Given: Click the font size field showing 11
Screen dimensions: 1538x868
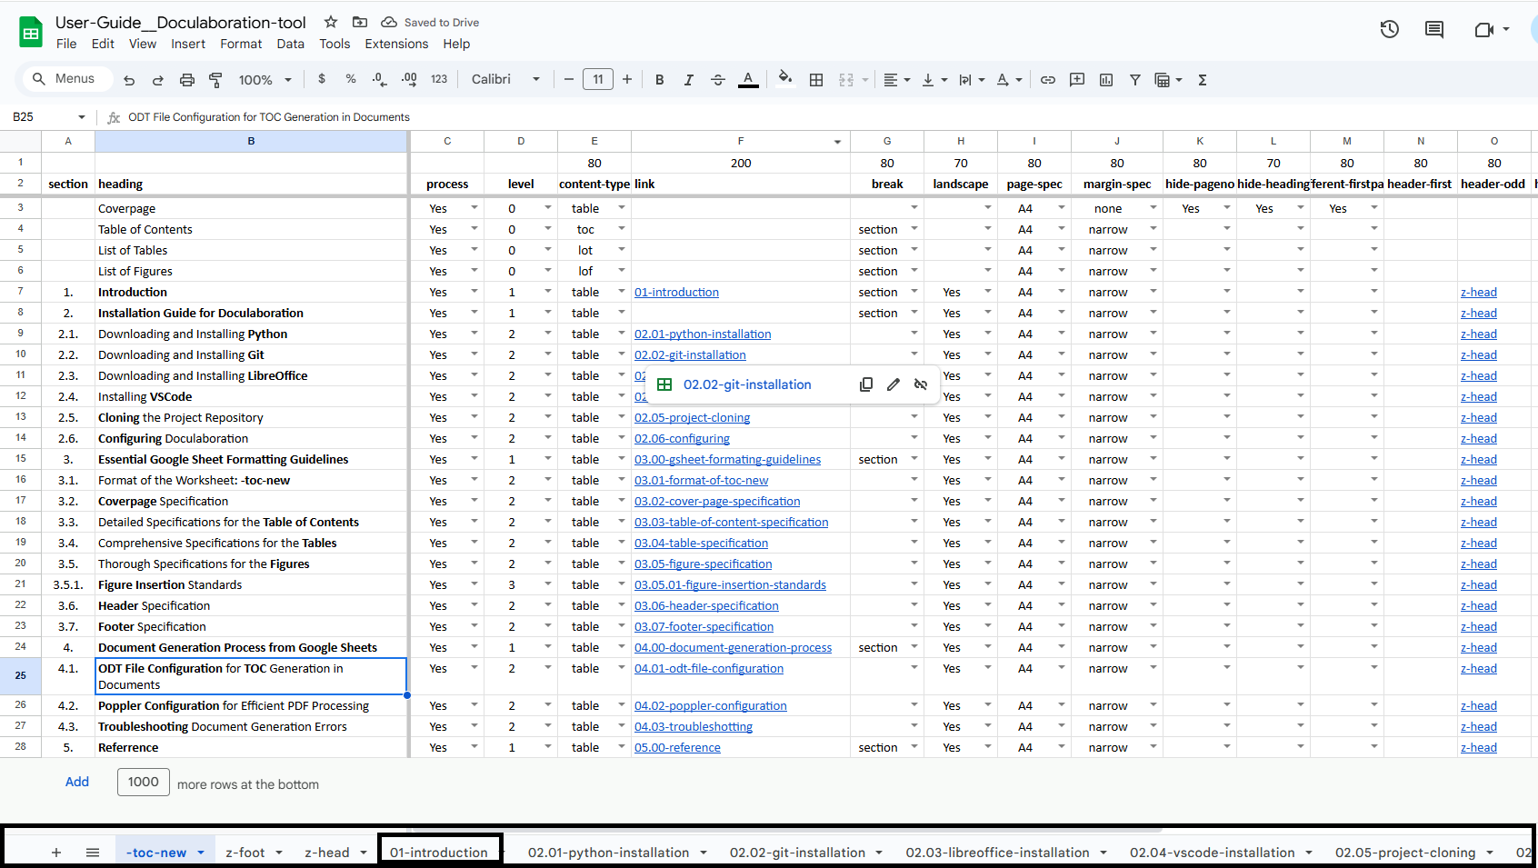Looking at the screenshot, I should [598, 79].
